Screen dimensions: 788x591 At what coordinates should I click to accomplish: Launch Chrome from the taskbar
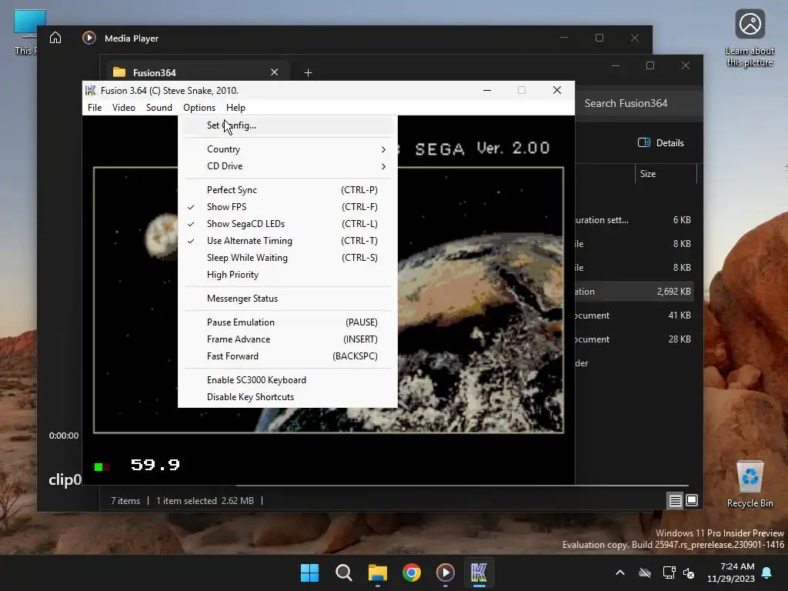tap(412, 573)
